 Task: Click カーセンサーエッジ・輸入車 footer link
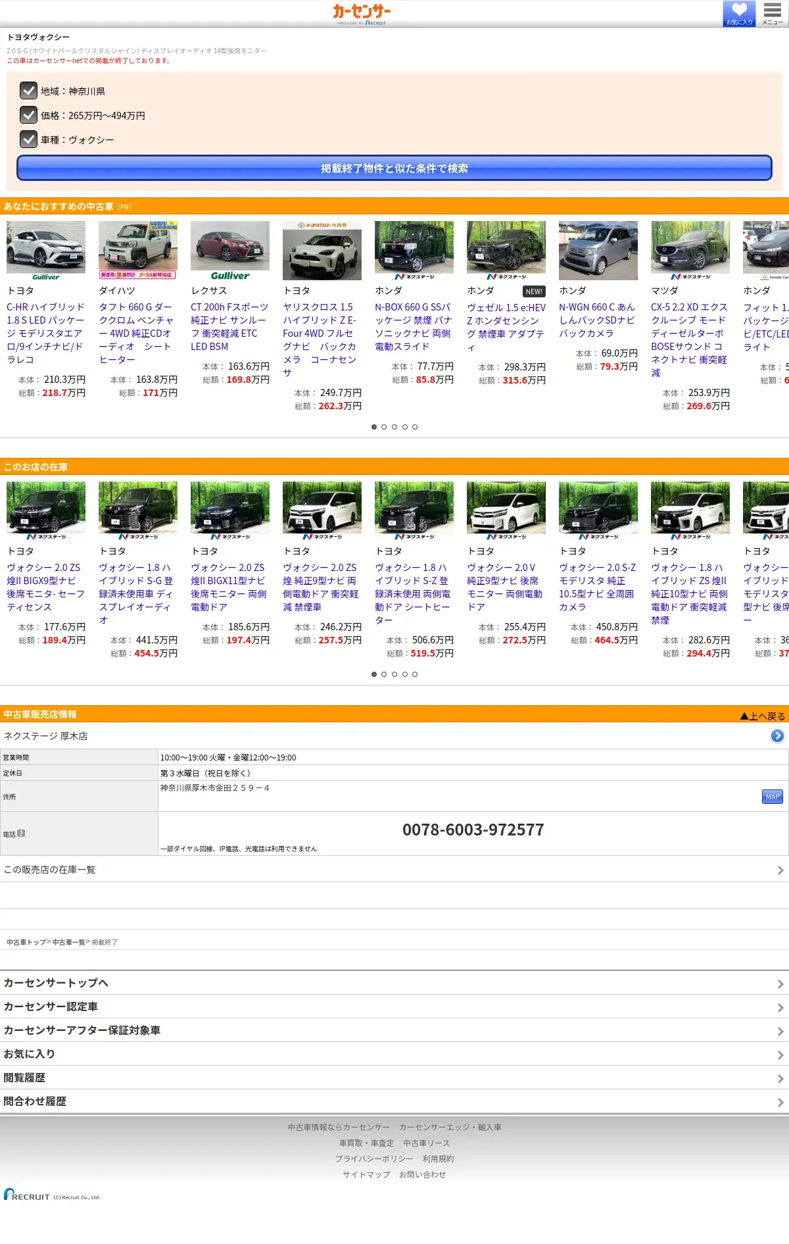tap(450, 1127)
